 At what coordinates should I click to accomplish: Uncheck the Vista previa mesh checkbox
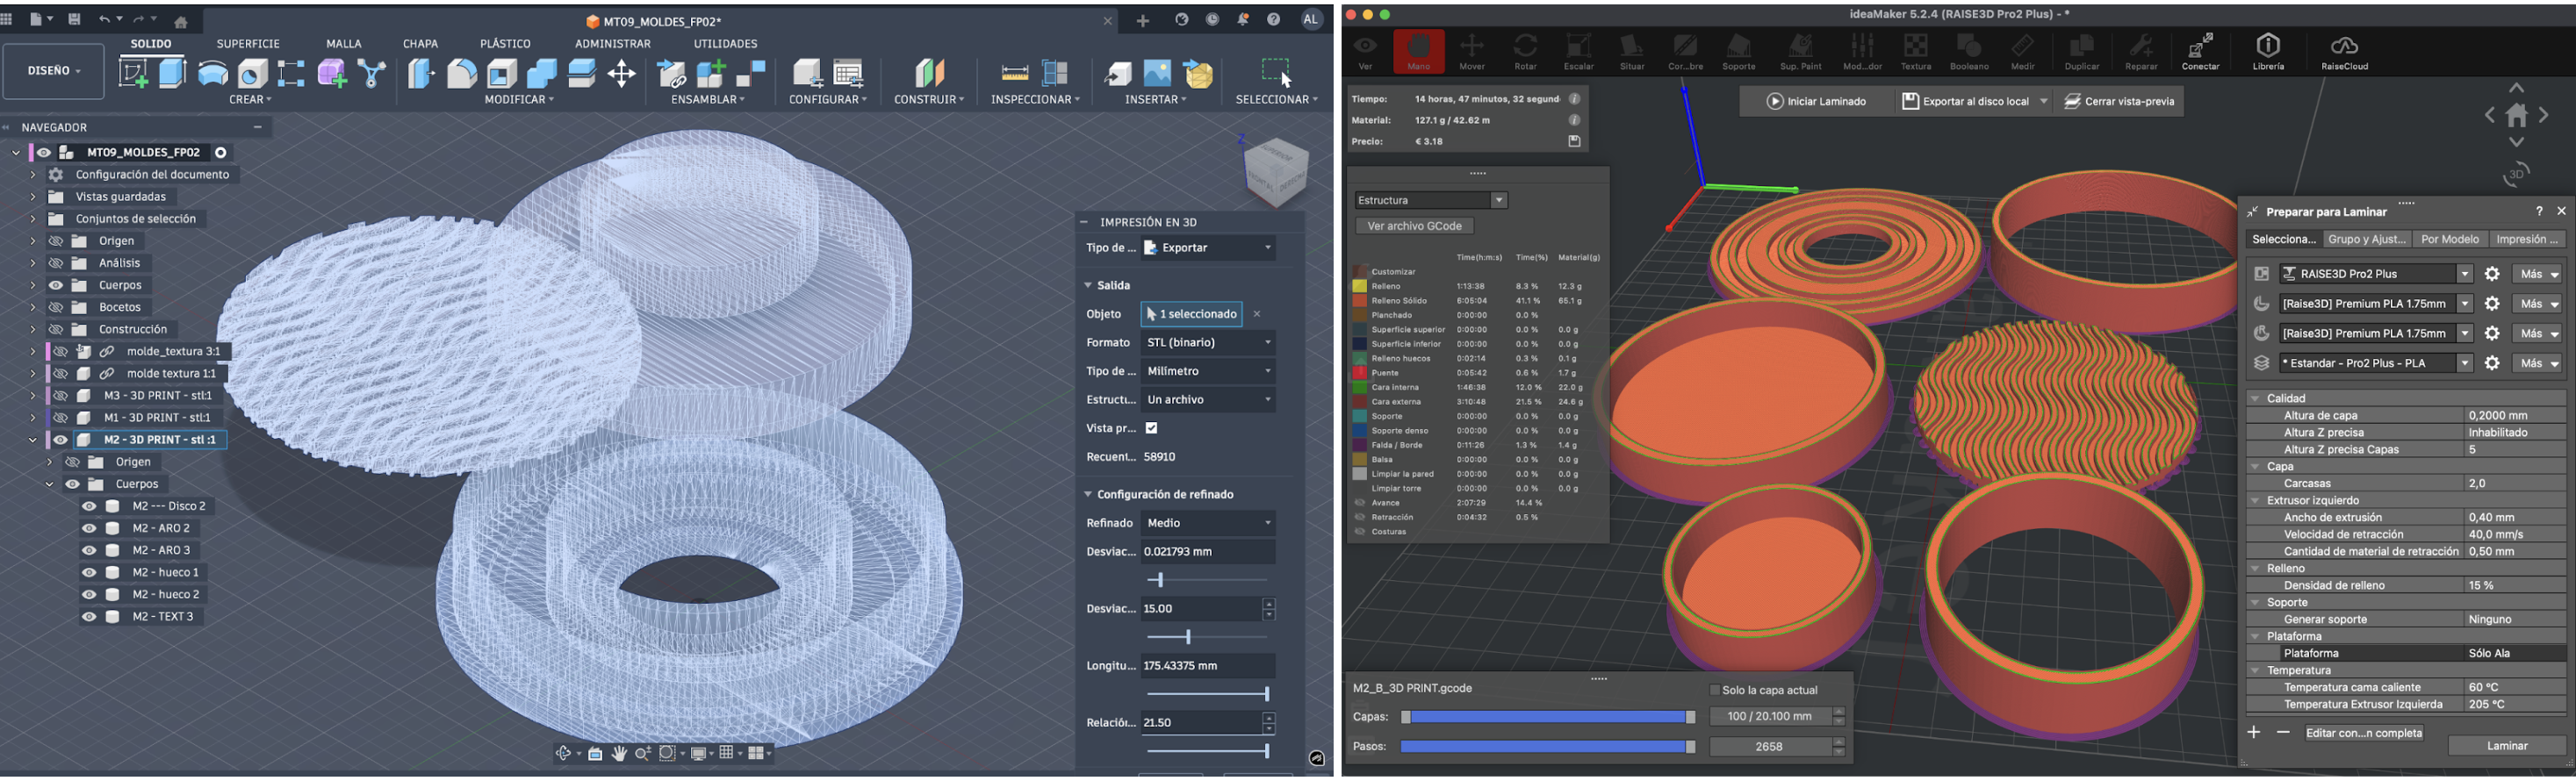point(1151,428)
